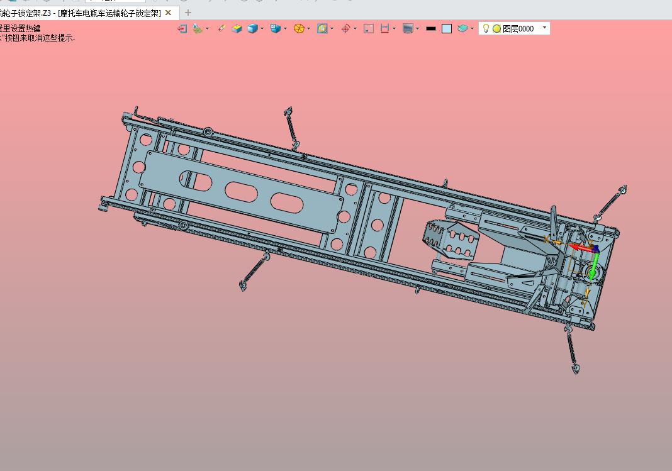
Task: Open the teal layer stack dropdown arrow
Action: [473, 29]
